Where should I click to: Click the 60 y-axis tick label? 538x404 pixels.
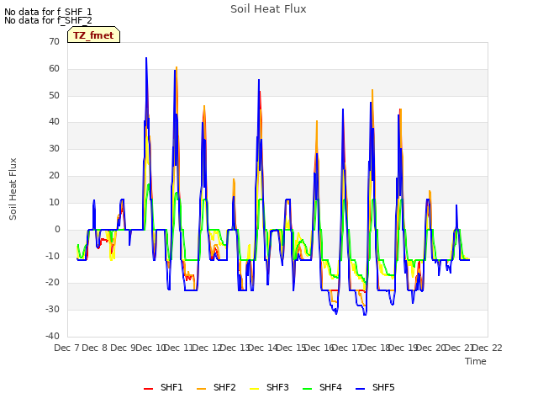coord(54,68)
